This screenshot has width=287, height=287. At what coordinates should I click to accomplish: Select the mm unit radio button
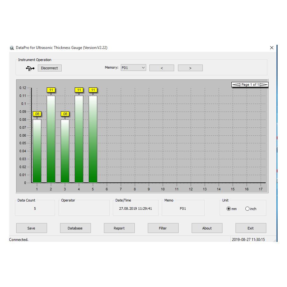click(229, 209)
